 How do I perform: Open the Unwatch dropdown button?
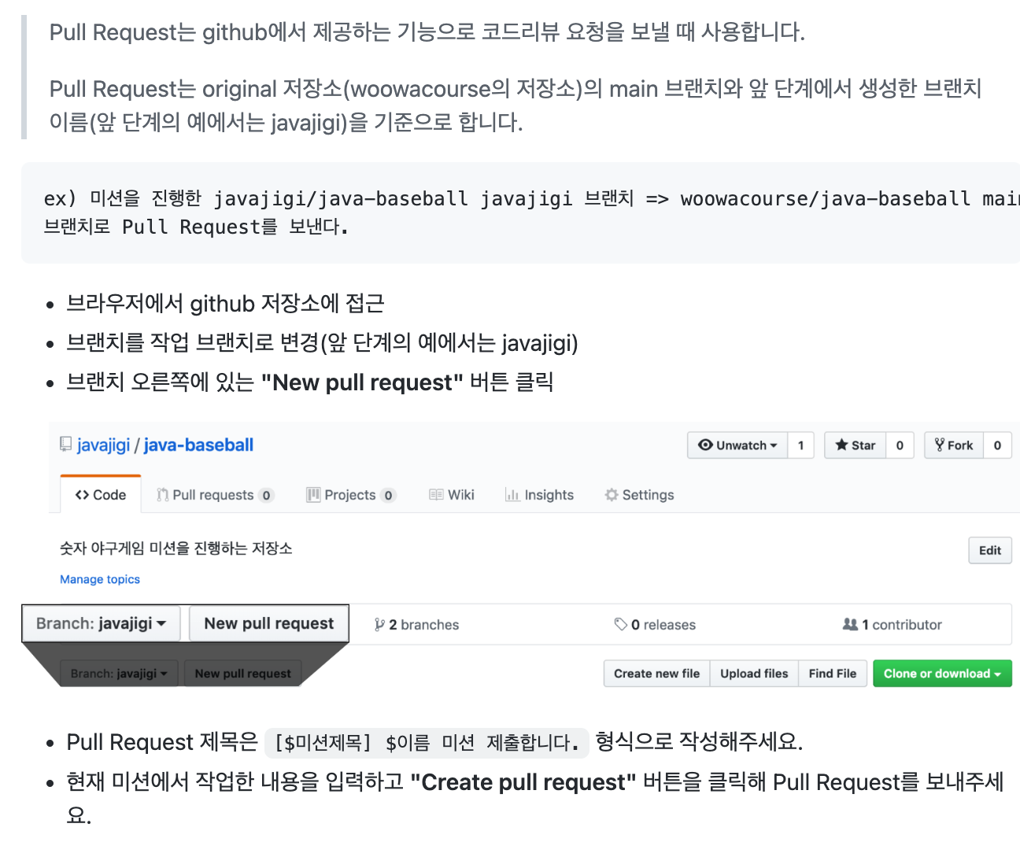(737, 445)
